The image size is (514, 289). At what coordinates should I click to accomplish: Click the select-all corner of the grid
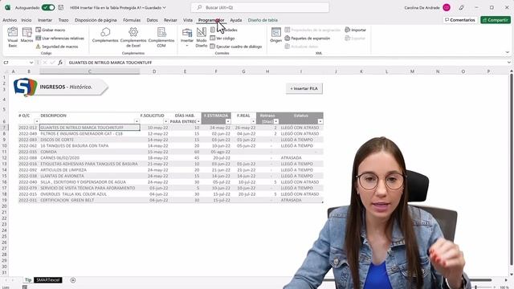click(x=5, y=71)
